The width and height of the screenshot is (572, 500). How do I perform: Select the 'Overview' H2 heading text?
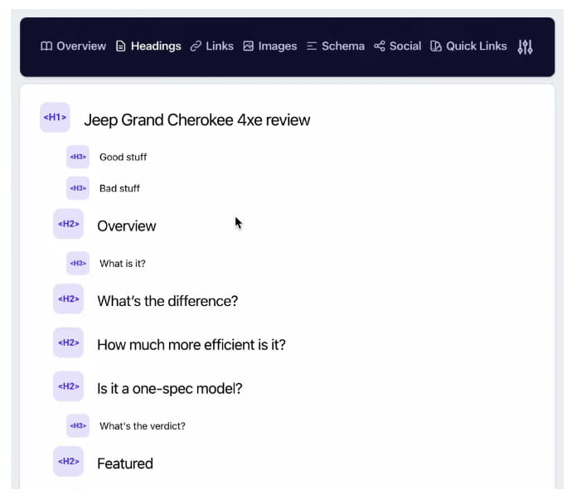click(127, 226)
